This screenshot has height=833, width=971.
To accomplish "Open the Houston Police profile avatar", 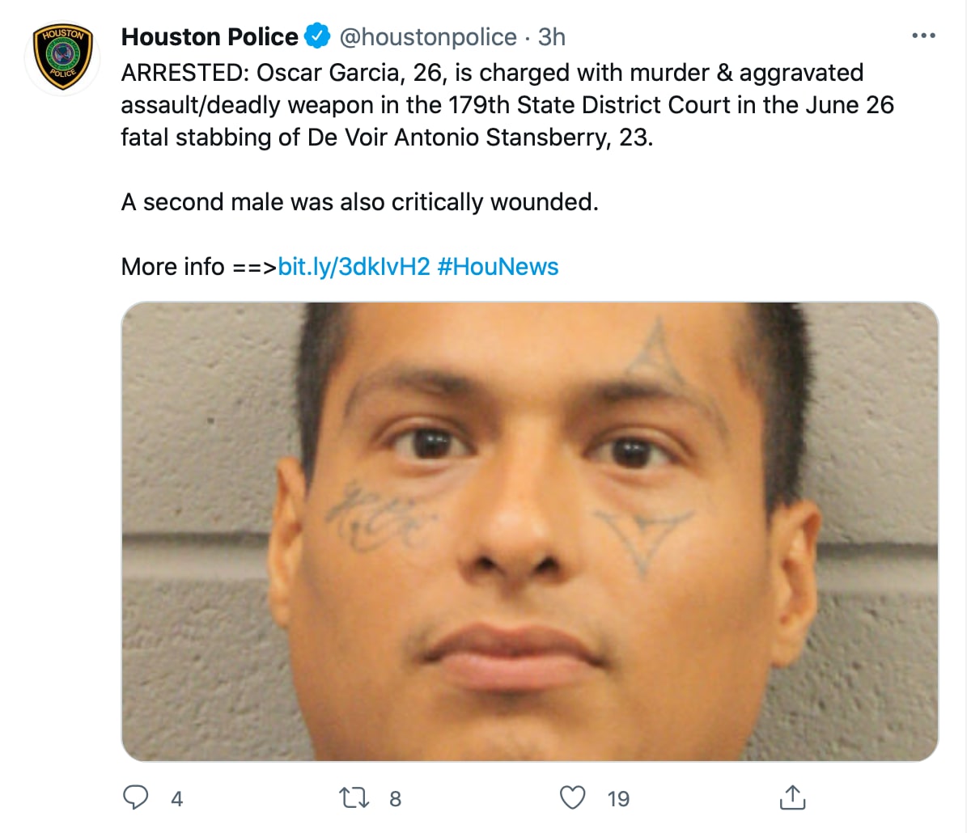I will click(61, 57).
